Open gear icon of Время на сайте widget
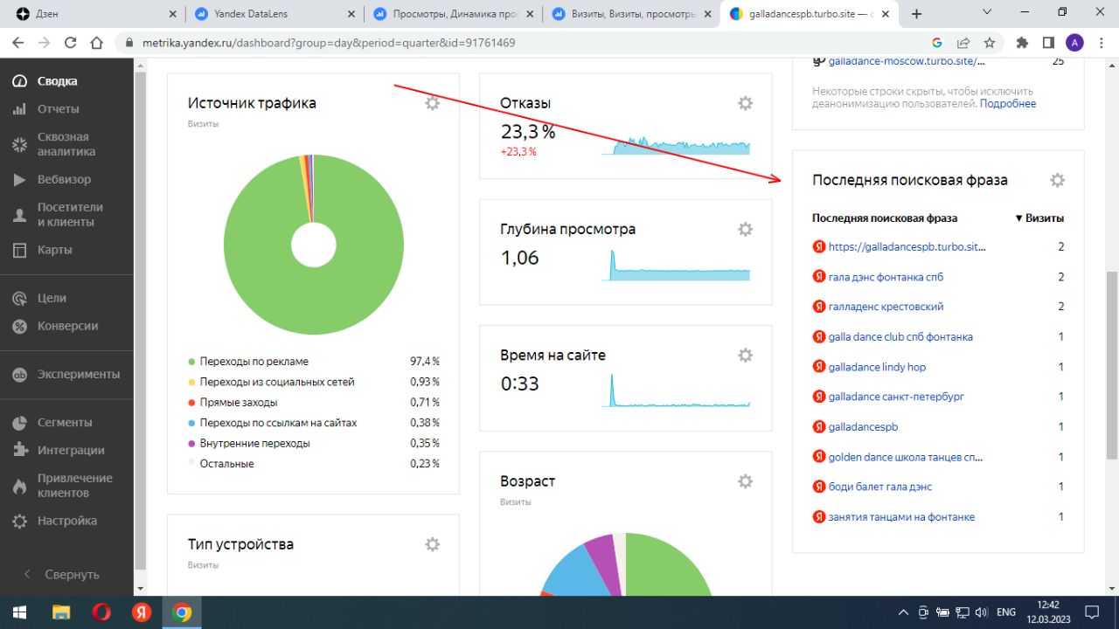The height and width of the screenshot is (629, 1119). click(745, 355)
